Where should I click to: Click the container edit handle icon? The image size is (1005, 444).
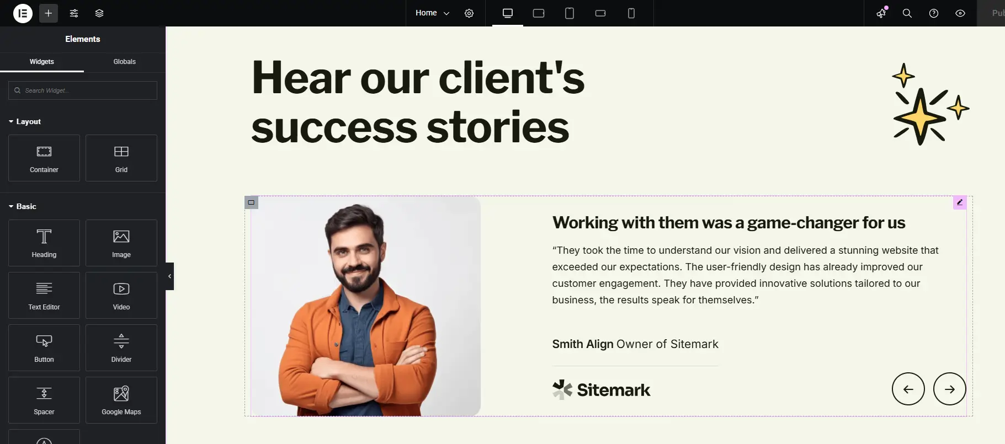[x=251, y=202]
